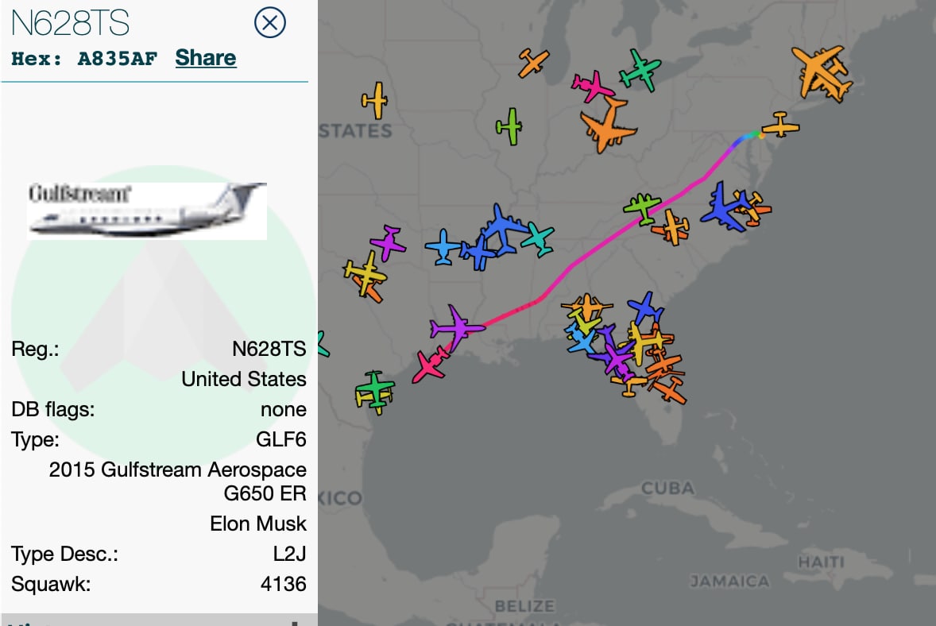Close the N628TS aircraft details panel
Viewport: 936px width, 626px height.
[x=270, y=23]
